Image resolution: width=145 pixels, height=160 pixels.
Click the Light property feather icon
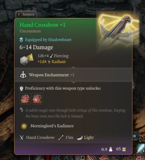click(x=80, y=138)
